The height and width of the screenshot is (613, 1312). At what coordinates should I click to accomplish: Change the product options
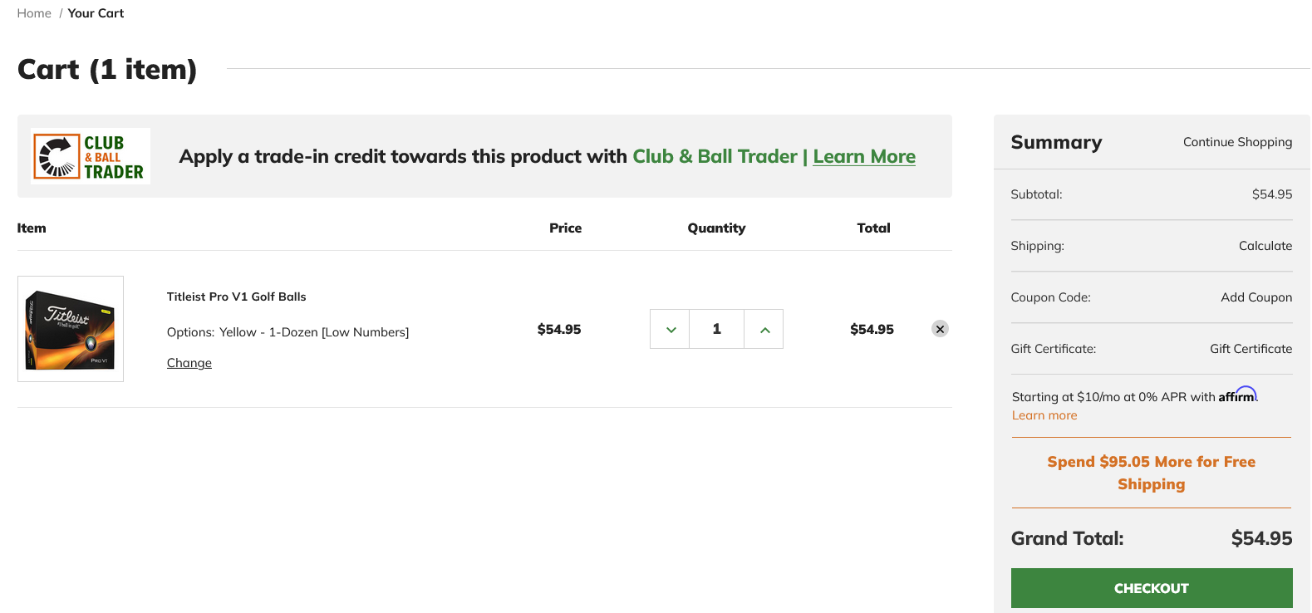189,363
